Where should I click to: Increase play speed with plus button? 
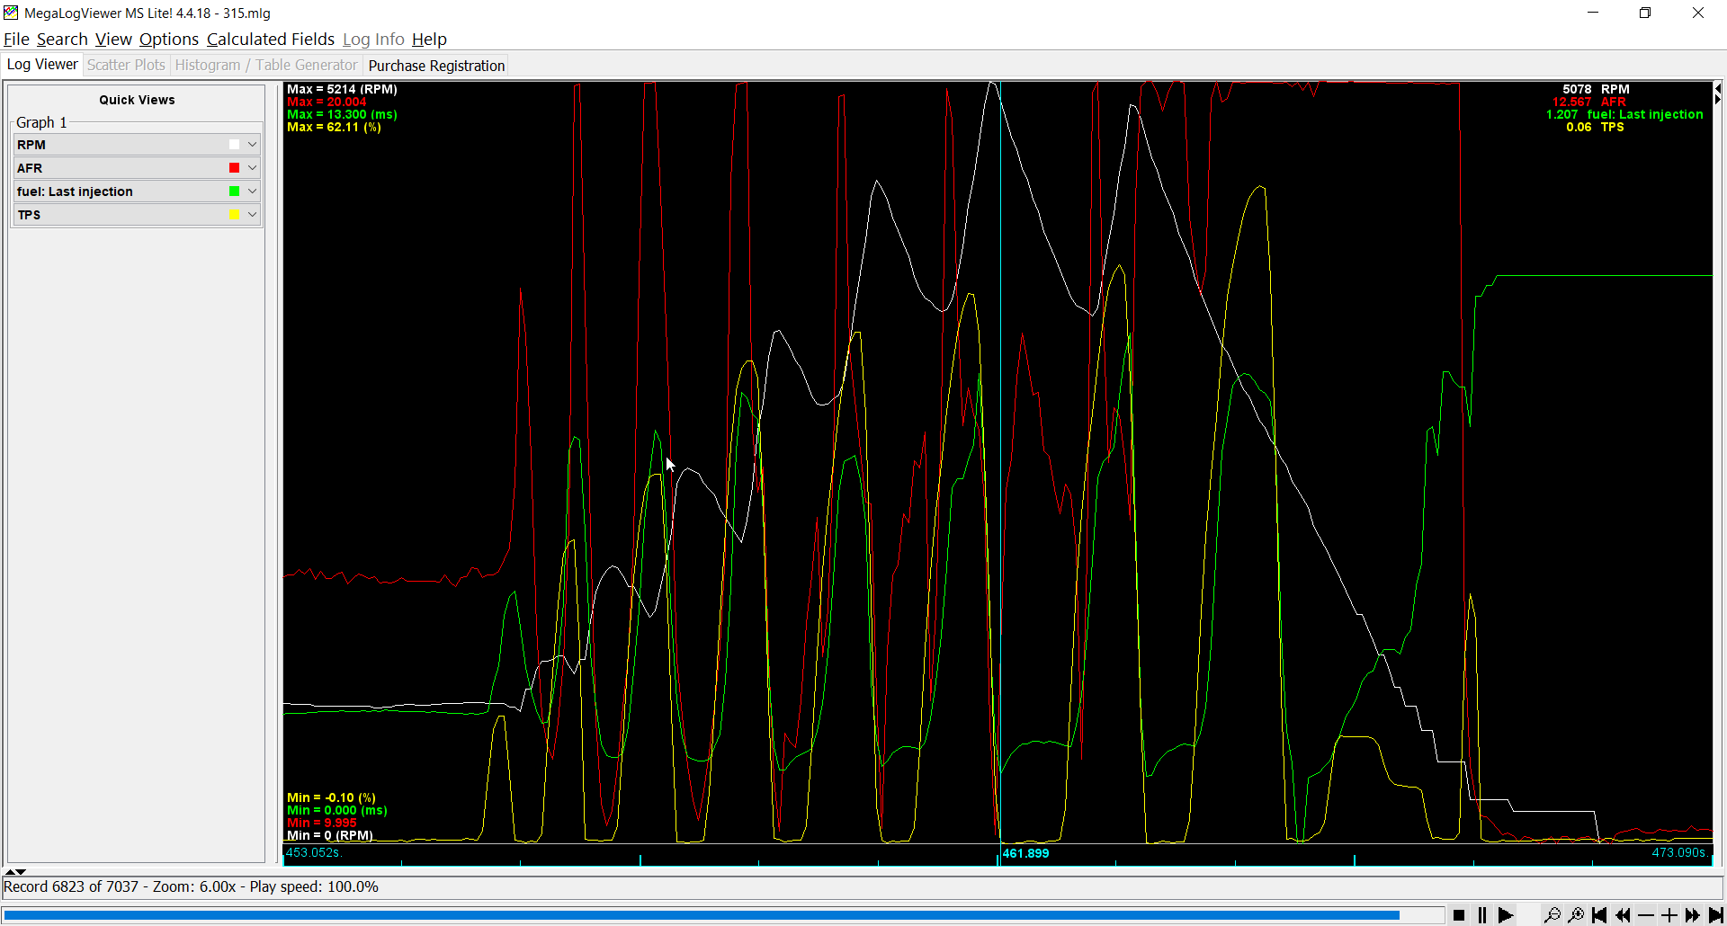click(1669, 915)
